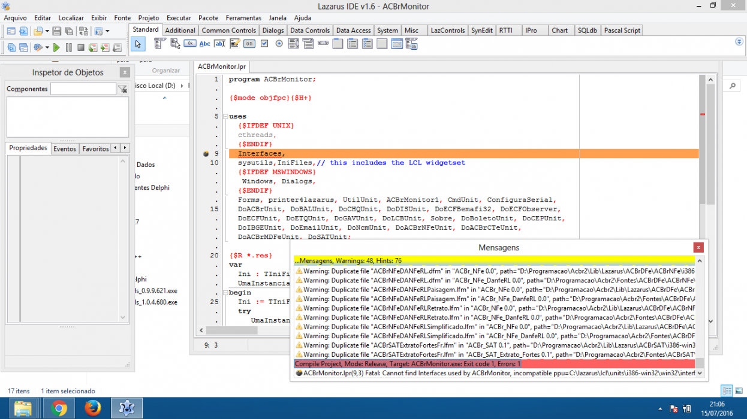Open the dropdown arrow beside Open file
Image resolution: width=747 pixels, height=419 pixels.
47,31
